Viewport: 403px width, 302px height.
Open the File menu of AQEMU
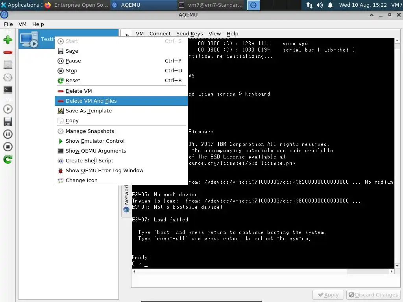pos(8,24)
